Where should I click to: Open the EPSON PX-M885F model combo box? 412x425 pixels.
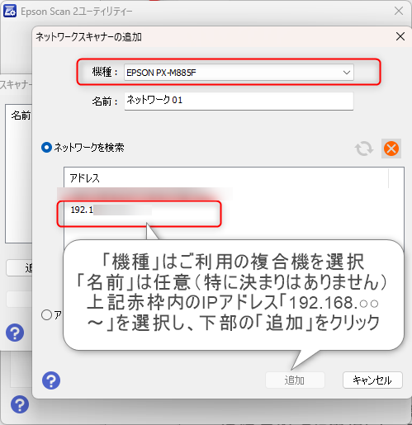(239, 73)
